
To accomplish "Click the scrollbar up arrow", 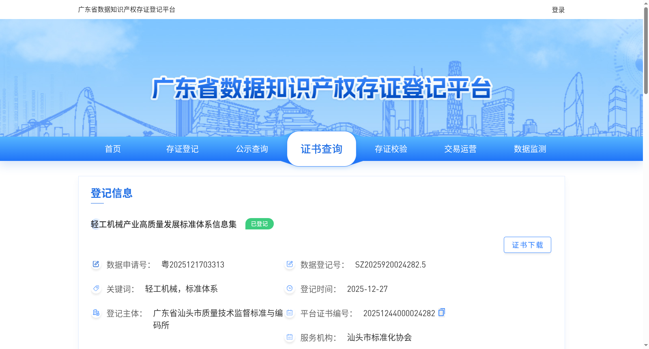I will point(646,3).
